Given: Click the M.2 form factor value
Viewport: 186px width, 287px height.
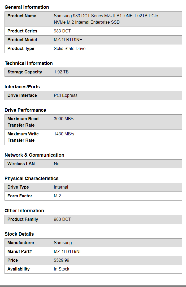Looking at the screenshot, I should [x=58, y=196].
